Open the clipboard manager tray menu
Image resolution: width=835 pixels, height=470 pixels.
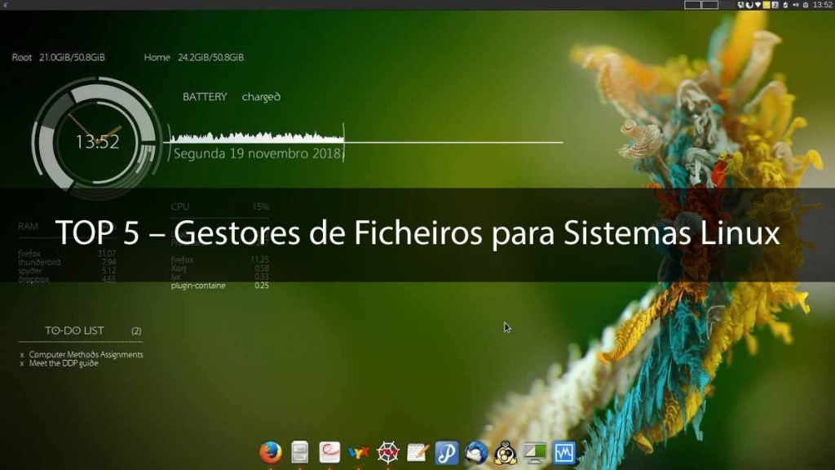point(806,7)
